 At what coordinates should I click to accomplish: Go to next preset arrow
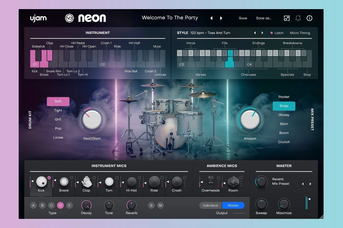pos(221,18)
